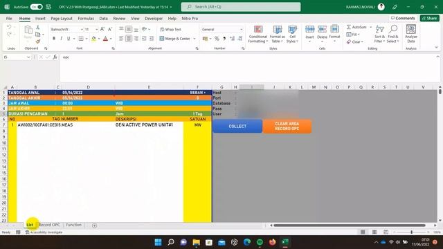
Task: Click the Delete cells icon
Action: [322, 29]
